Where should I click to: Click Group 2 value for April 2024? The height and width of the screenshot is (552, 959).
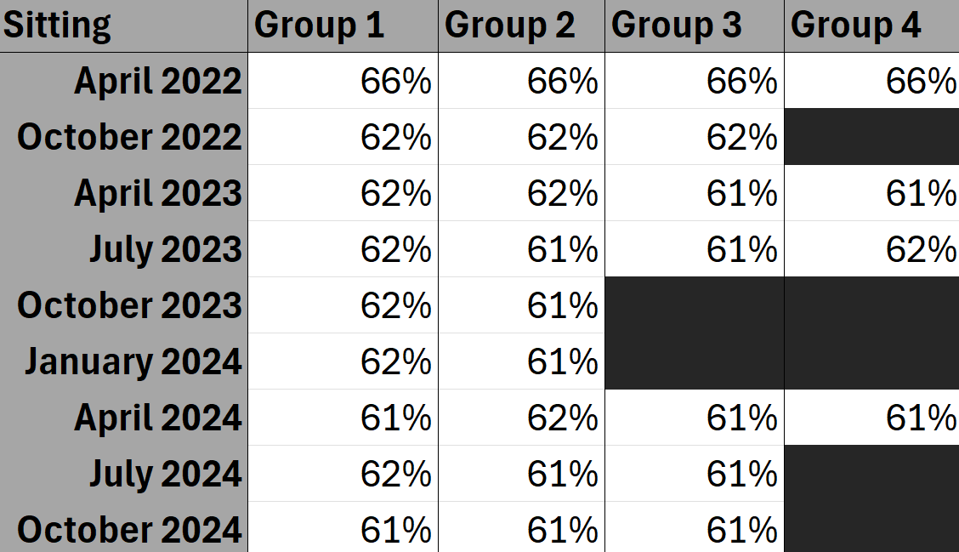[562, 418]
